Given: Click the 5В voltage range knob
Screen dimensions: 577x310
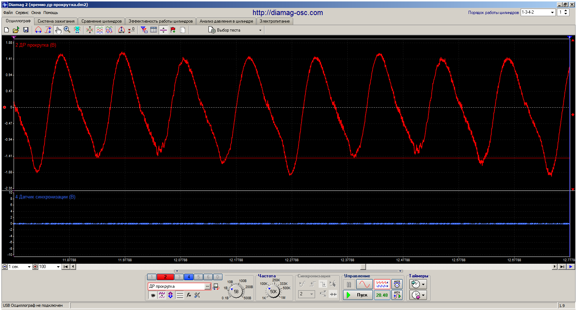Looking at the screenshot, I should point(236,291).
